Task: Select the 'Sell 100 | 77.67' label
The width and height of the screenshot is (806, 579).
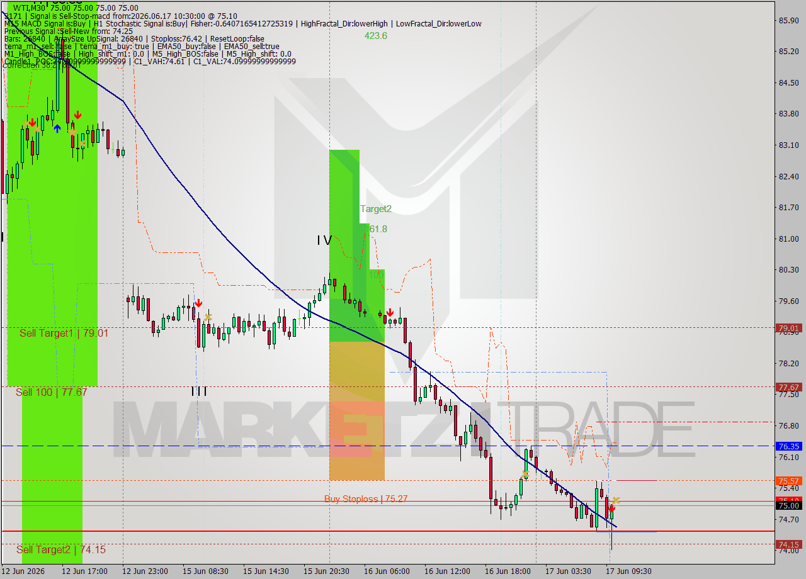Action: pyautogui.click(x=52, y=392)
